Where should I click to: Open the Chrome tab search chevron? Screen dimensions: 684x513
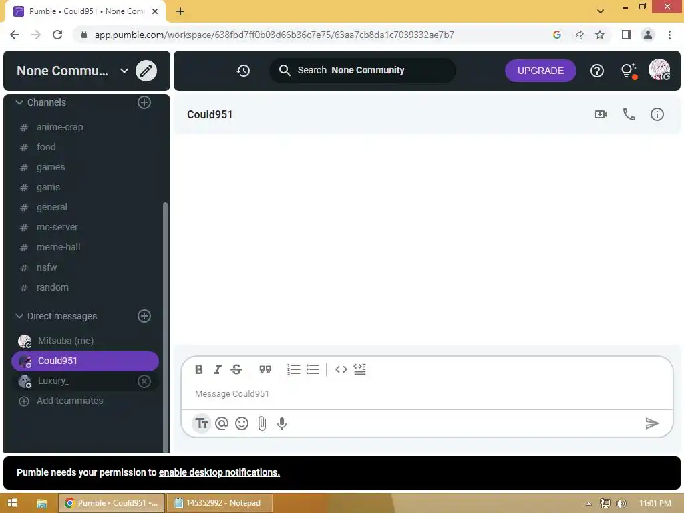(x=601, y=11)
